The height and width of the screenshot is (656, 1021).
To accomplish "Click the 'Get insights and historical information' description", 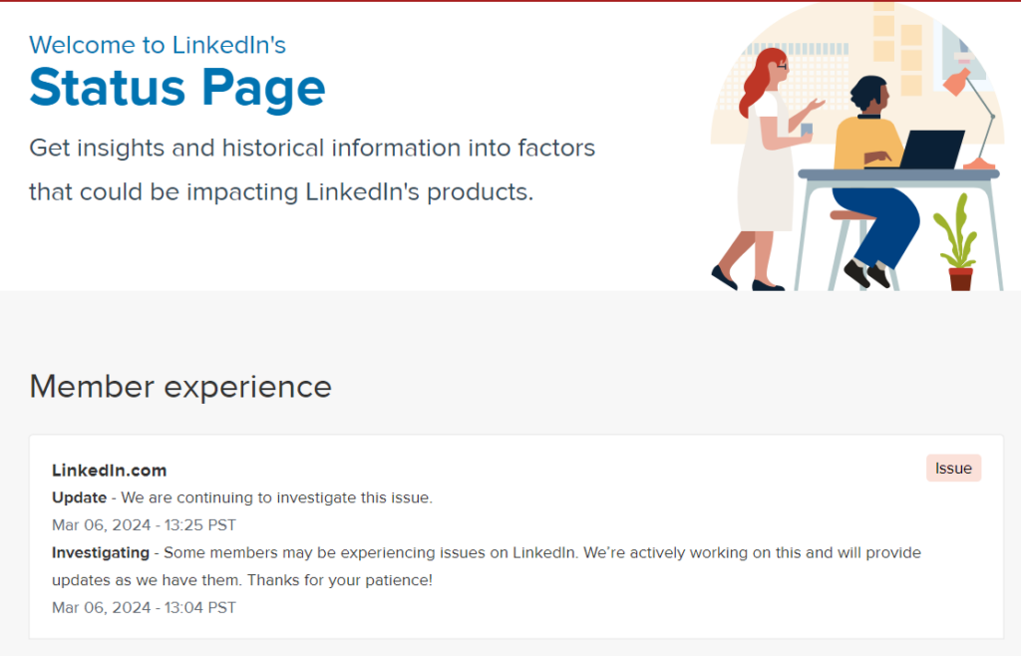I will click(311, 149).
